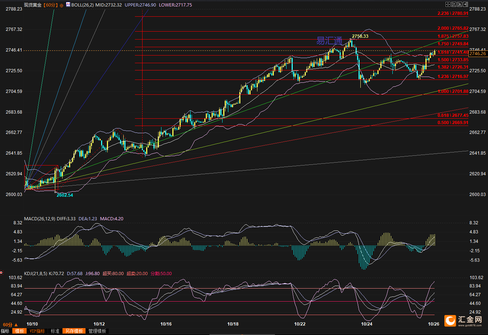Click the 2602.54 low price label
The height and width of the screenshot is (335, 488).
tap(65, 195)
